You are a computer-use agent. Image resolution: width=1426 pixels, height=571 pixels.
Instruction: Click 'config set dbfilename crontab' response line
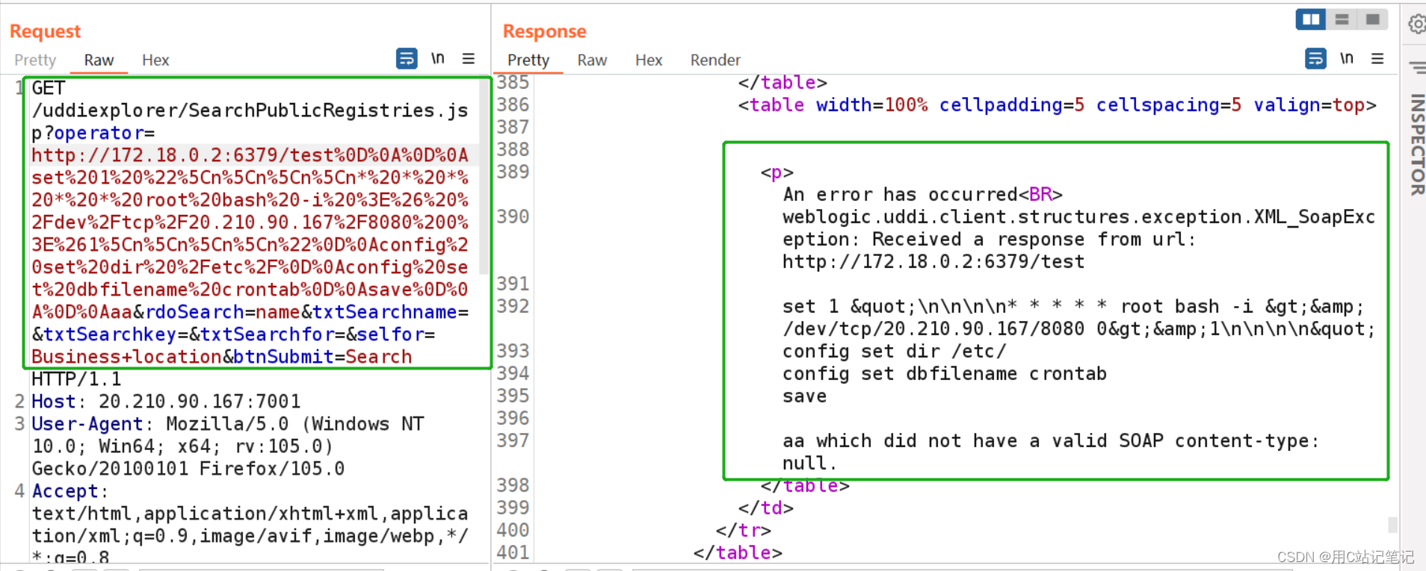pyautogui.click(x=945, y=374)
